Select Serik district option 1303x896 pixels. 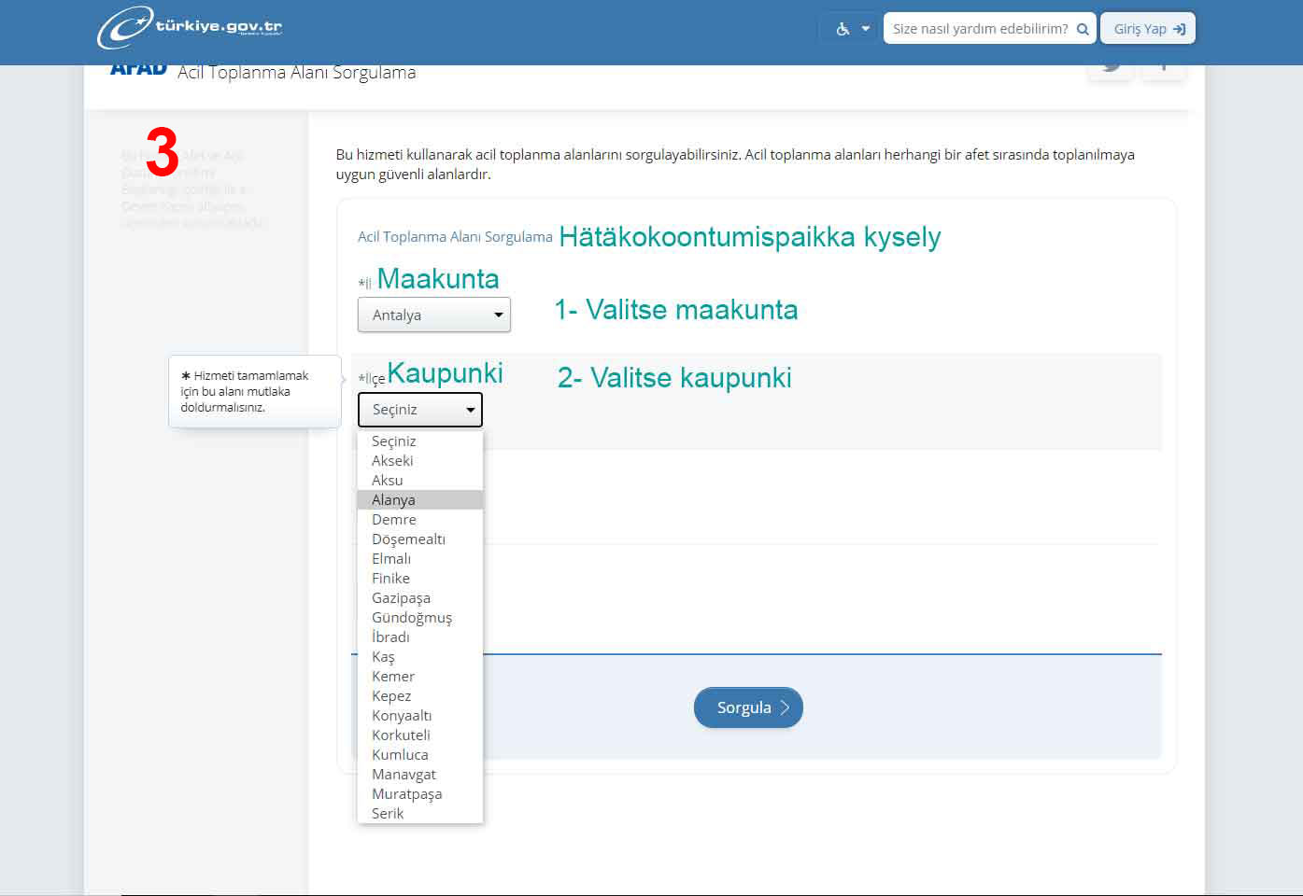[388, 814]
